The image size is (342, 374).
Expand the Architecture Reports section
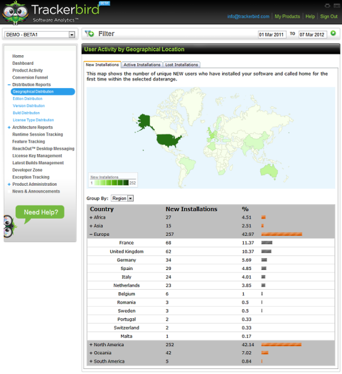[x=9, y=127]
